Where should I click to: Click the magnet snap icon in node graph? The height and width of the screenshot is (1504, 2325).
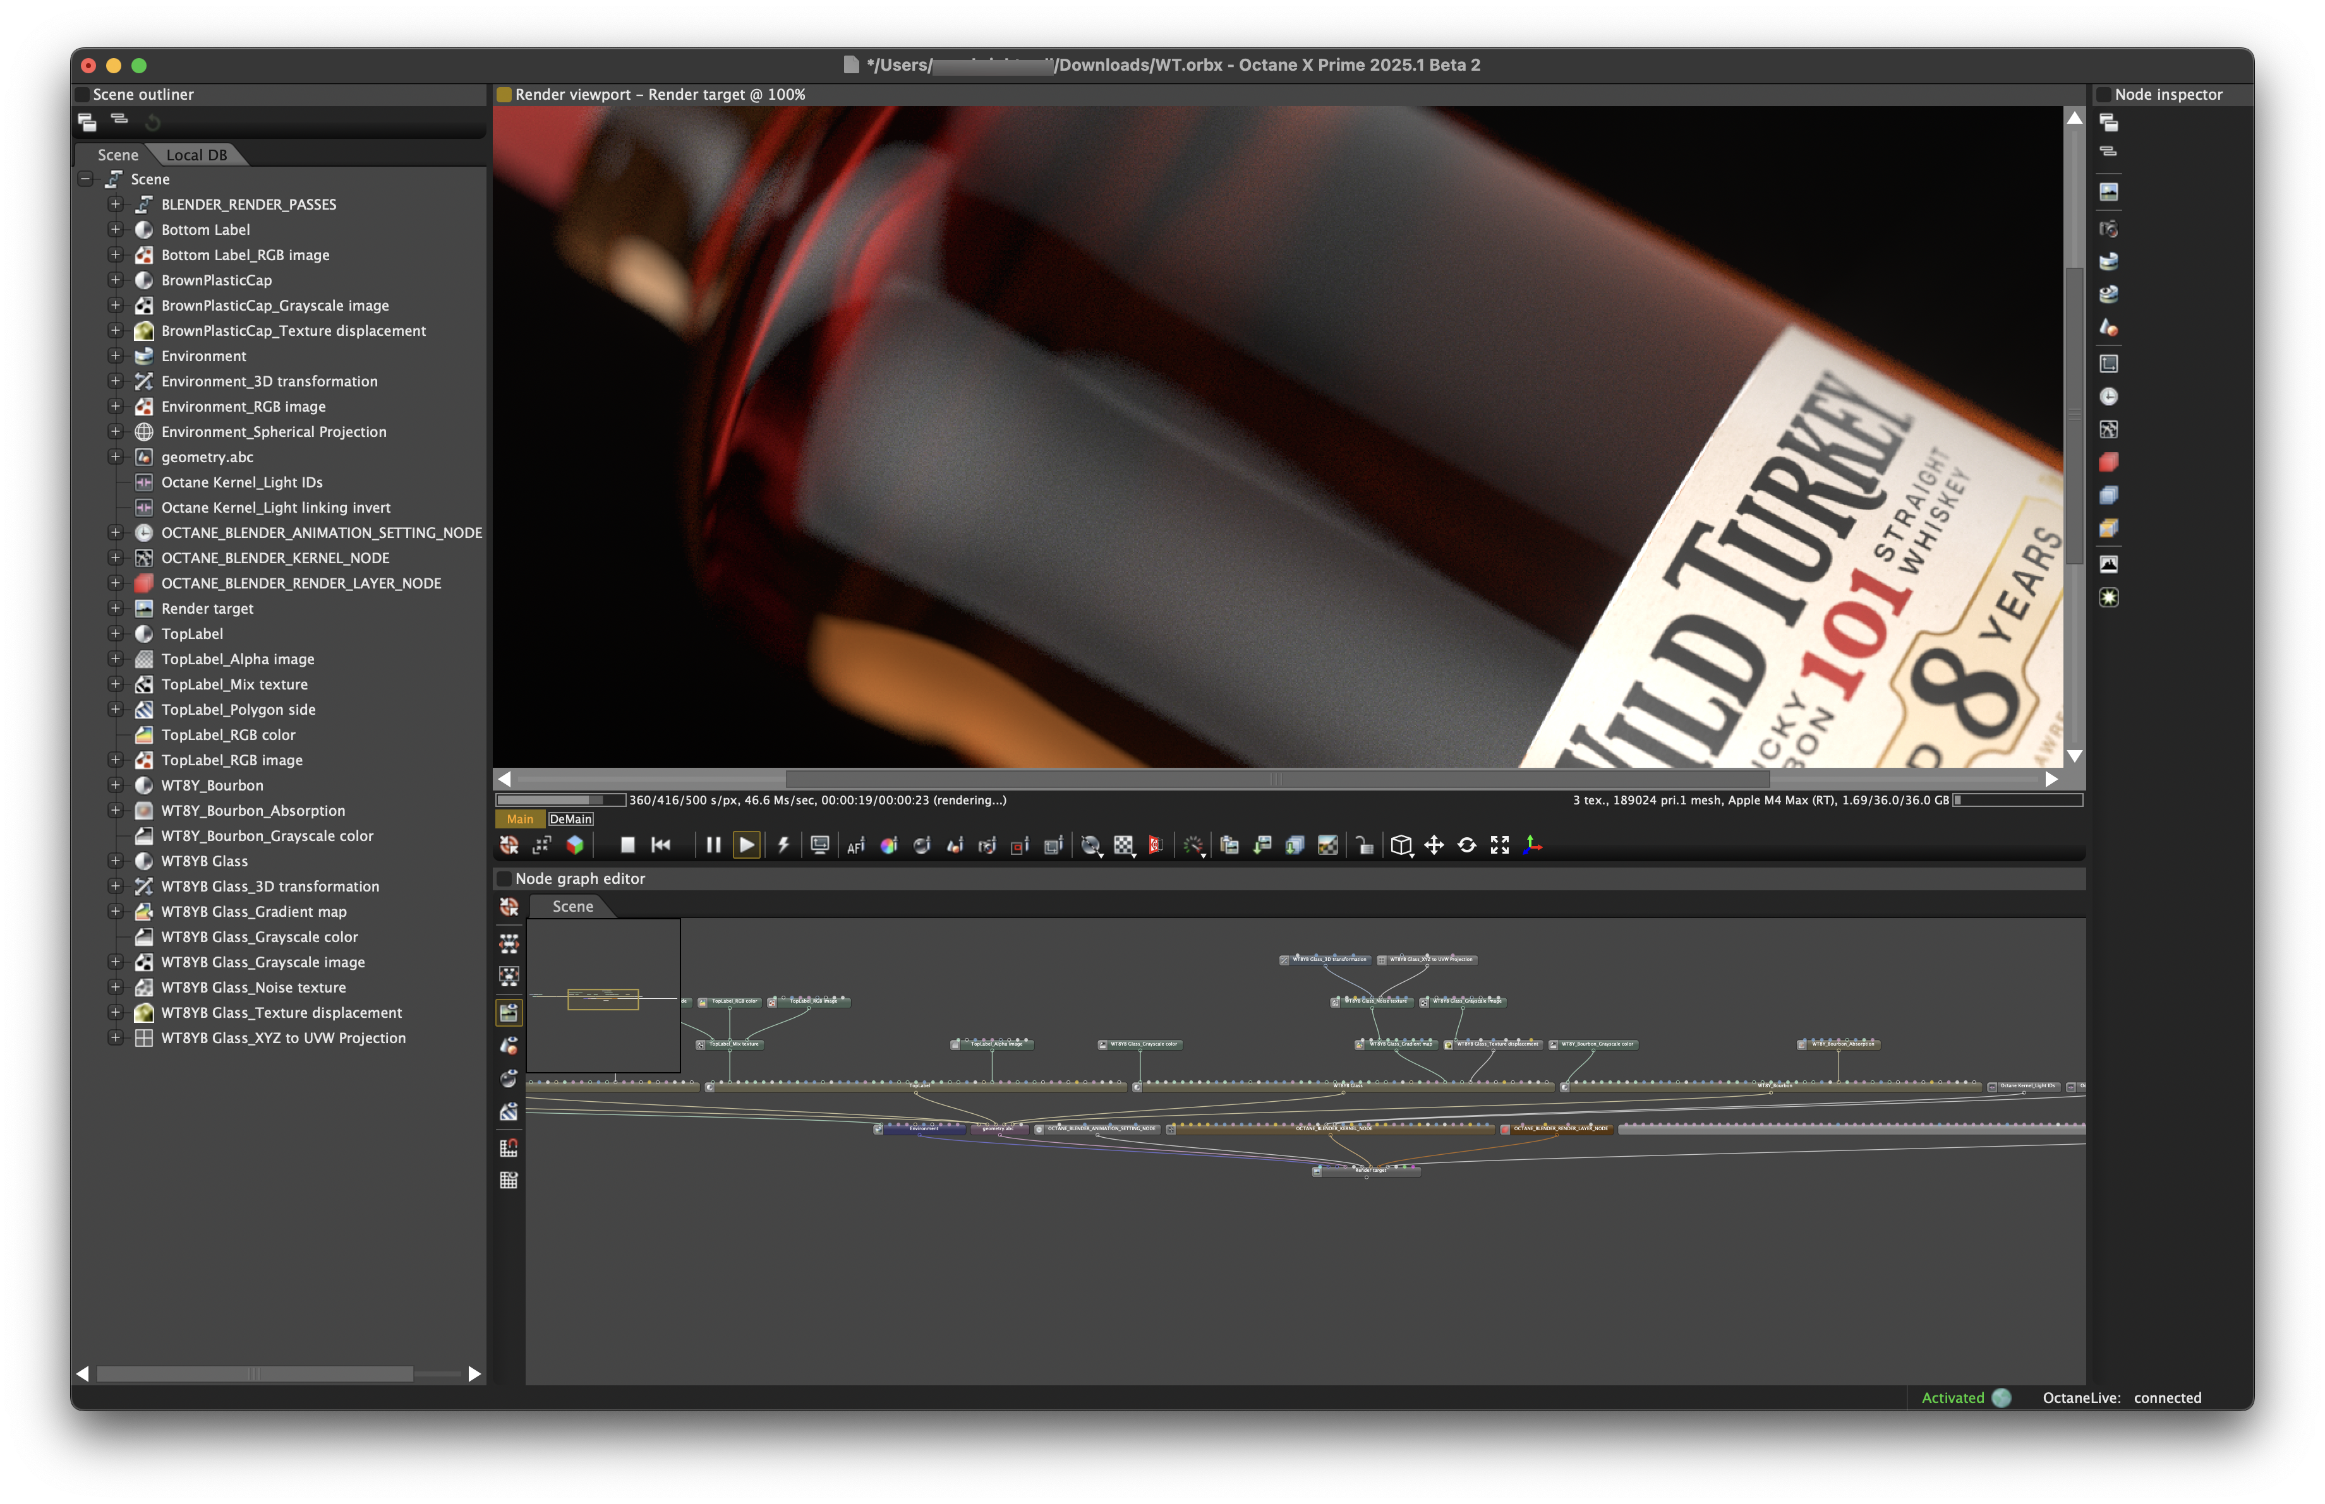click(509, 1148)
